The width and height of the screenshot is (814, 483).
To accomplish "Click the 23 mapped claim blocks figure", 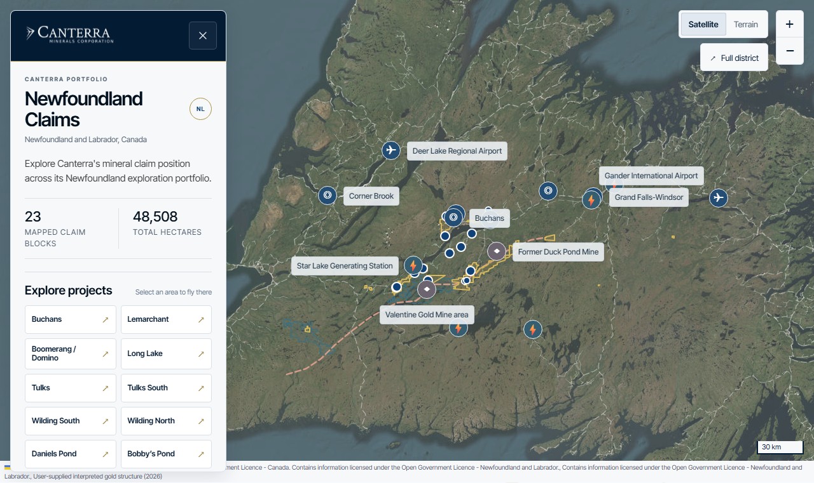I will pos(33,216).
